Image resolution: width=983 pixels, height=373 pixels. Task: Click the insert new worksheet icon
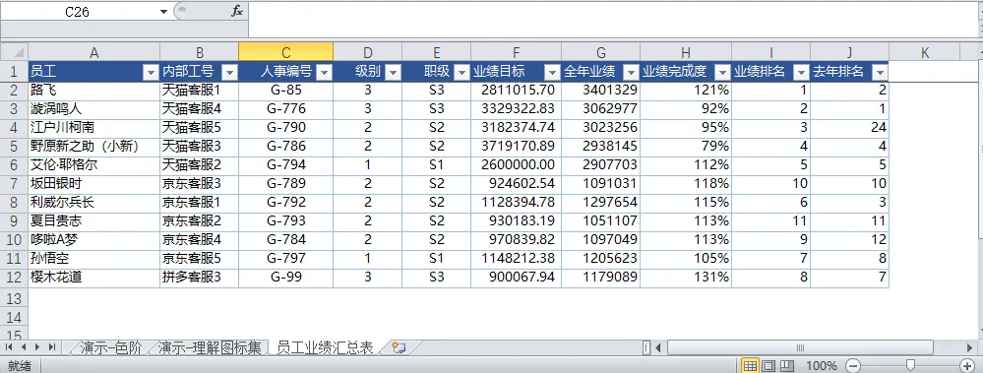tap(399, 347)
